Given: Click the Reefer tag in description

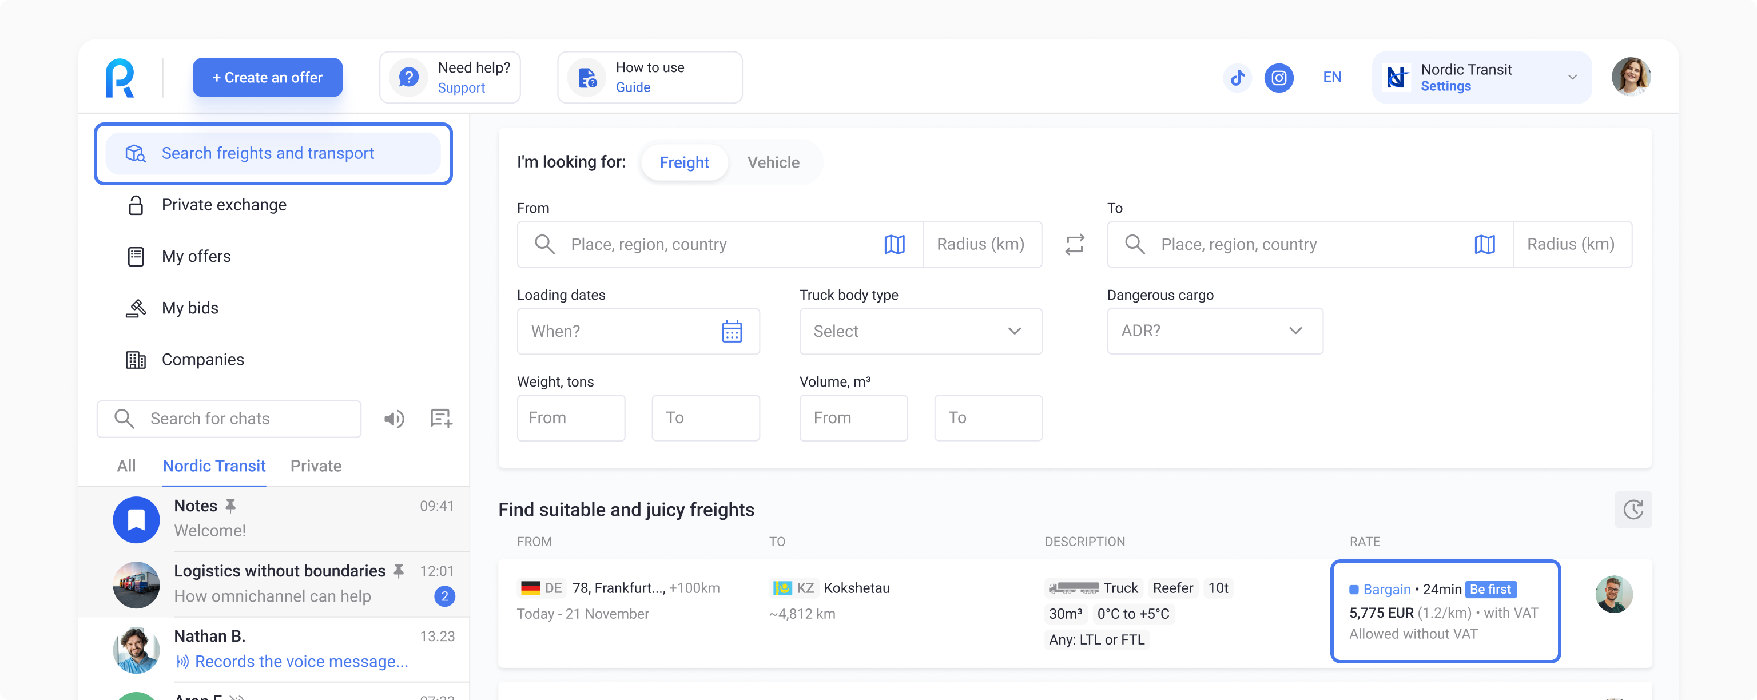Looking at the screenshot, I should click(1172, 588).
